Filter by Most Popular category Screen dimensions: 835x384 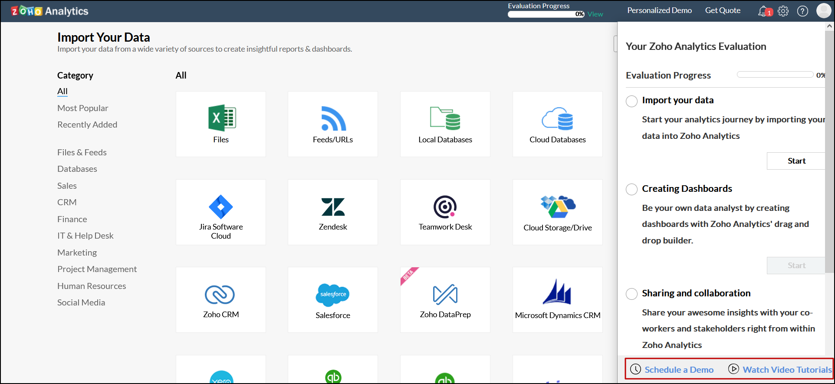(83, 108)
